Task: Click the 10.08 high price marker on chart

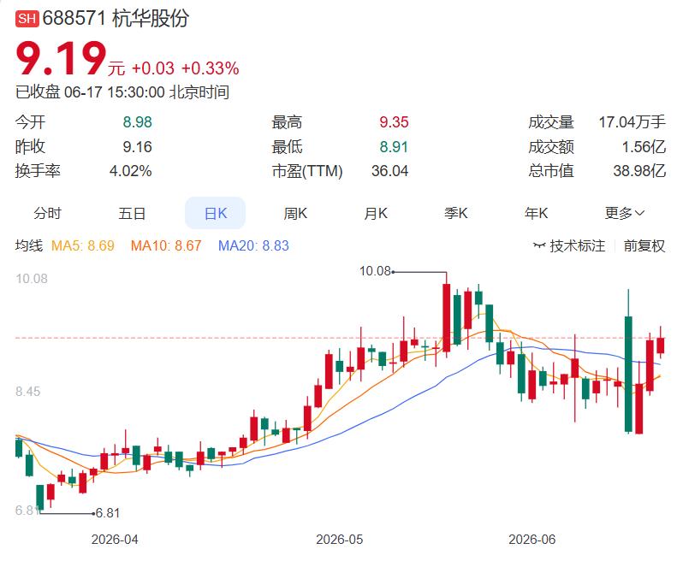Action: [375, 271]
